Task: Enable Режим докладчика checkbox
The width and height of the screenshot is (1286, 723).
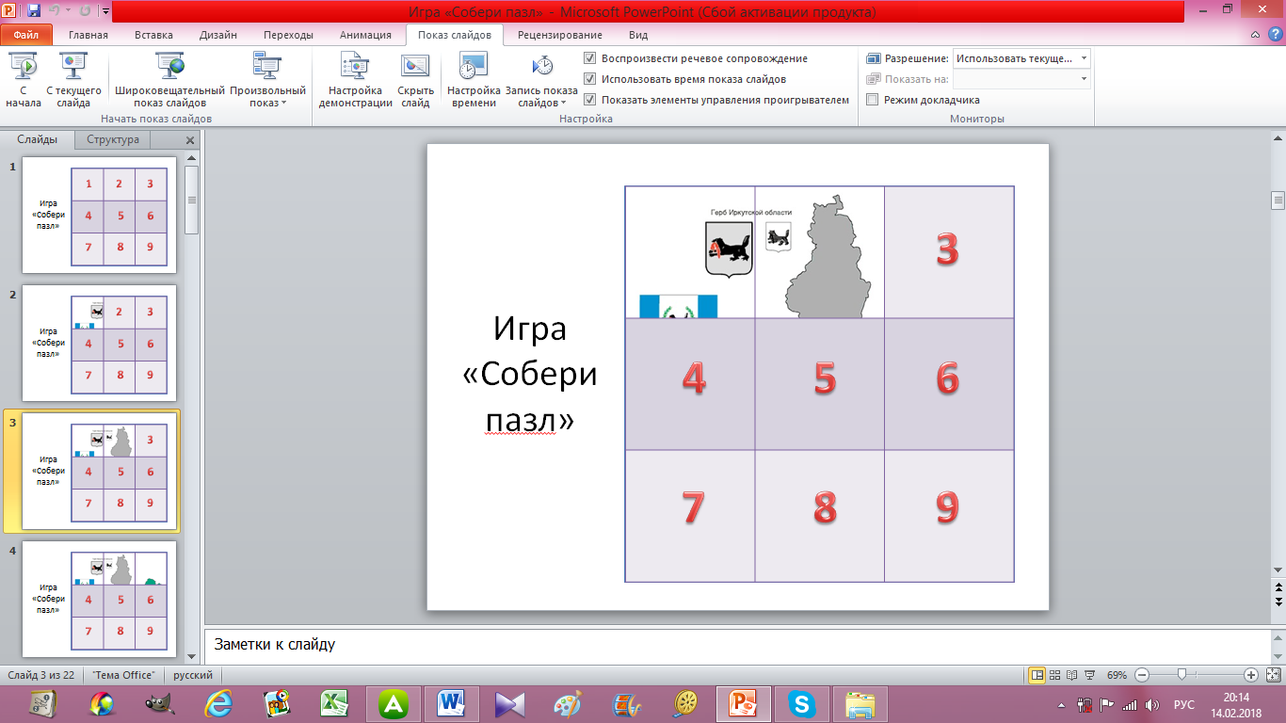Action: coord(872,100)
